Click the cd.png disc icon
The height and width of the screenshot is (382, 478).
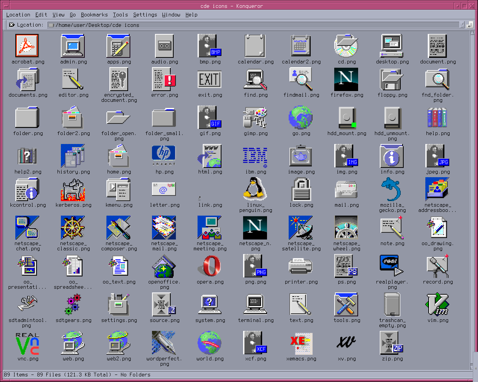[x=346, y=46]
